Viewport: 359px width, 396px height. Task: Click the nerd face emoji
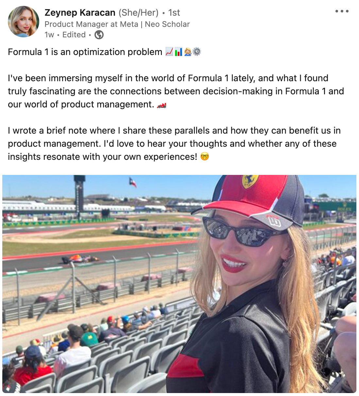tap(205, 157)
